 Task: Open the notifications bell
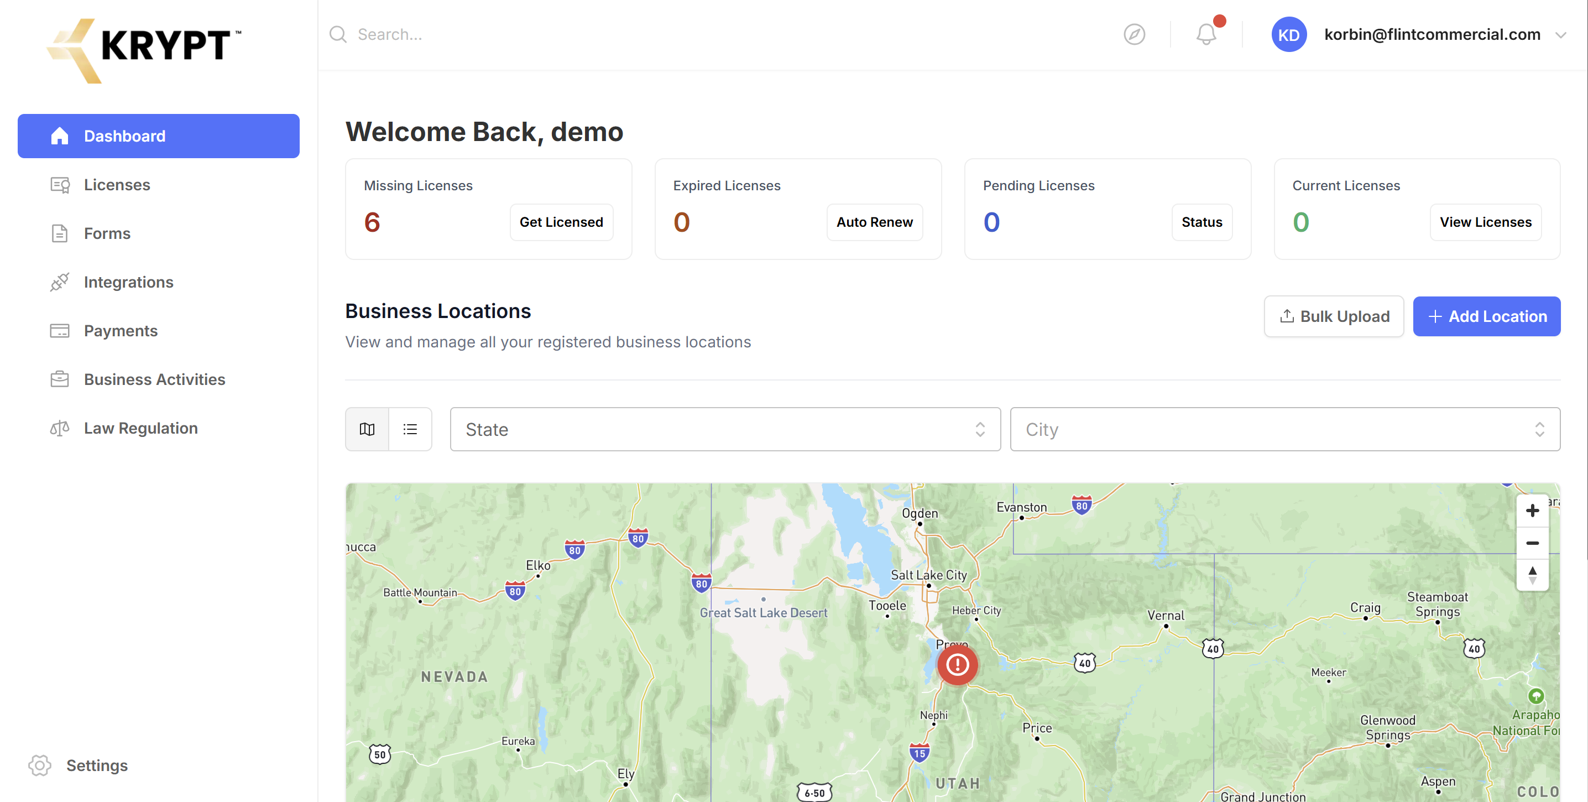pos(1206,34)
